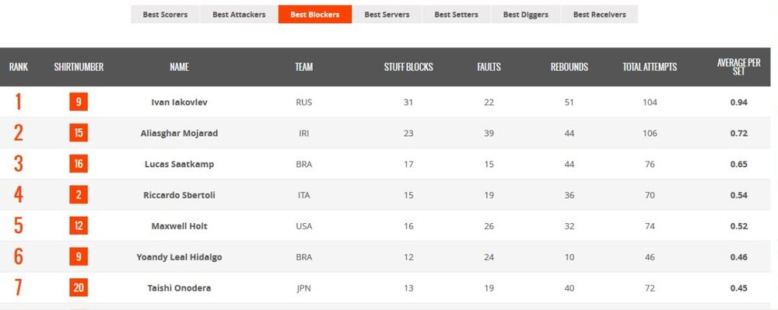Click the Riccardo Sbertoli name
Viewport: 778px width, 310px height.
(179, 195)
